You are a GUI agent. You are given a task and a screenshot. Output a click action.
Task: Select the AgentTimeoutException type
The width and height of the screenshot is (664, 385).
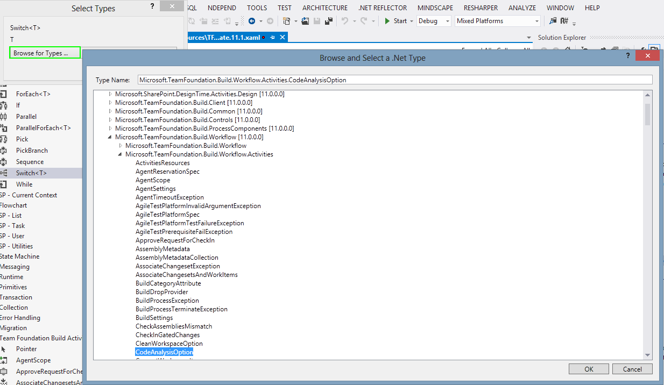[169, 197]
